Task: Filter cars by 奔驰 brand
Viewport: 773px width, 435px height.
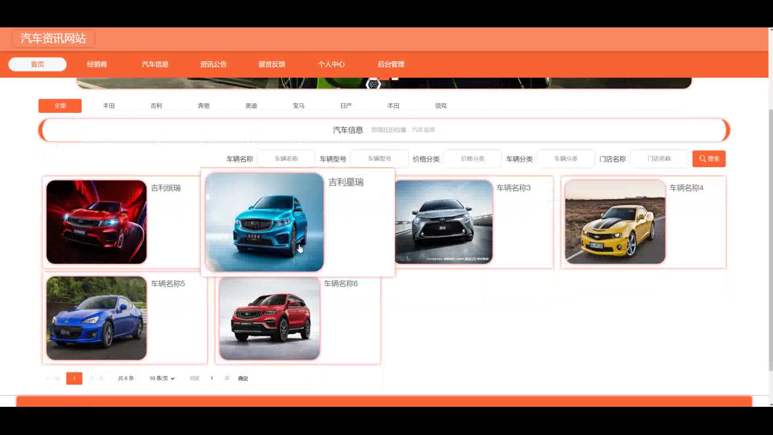Action: point(204,106)
